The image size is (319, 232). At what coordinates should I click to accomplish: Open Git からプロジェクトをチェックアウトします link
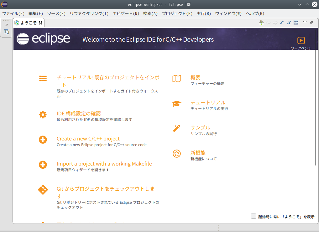(x=106, y=192)
